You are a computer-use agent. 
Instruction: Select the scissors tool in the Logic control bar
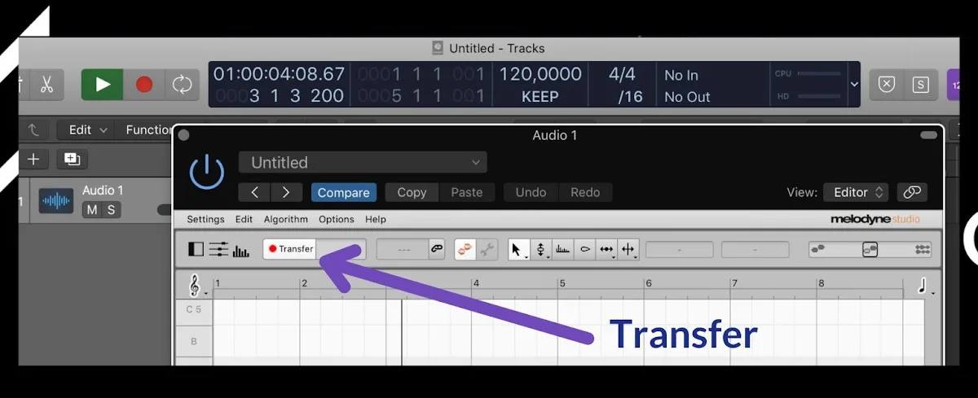(47, 85)
